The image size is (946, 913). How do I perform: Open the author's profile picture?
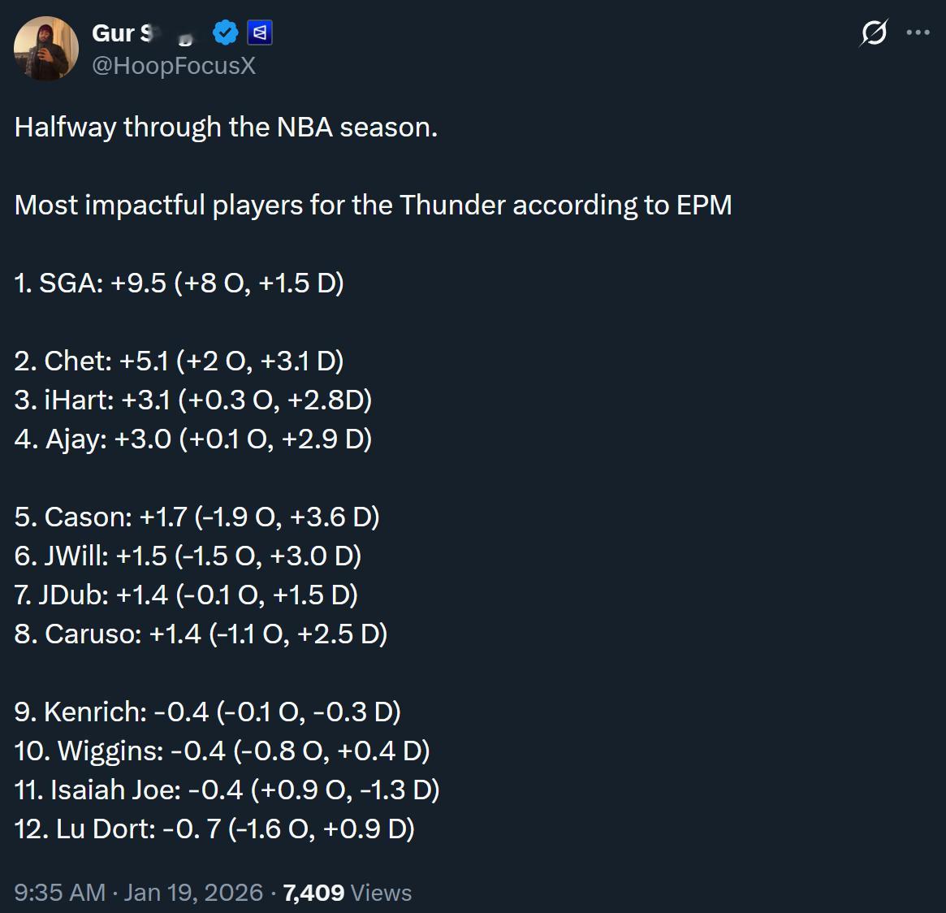(46, 49)
